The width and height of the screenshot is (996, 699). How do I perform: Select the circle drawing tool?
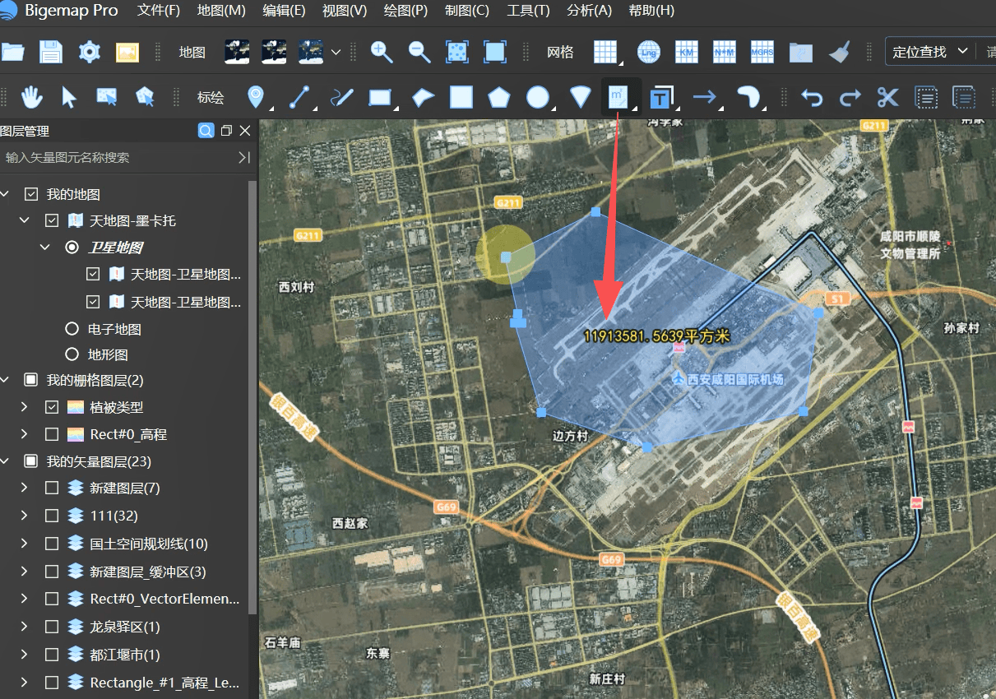(x=538, y=97)
